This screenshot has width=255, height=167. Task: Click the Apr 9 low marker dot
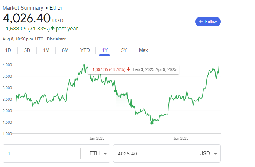coord(152,123)
